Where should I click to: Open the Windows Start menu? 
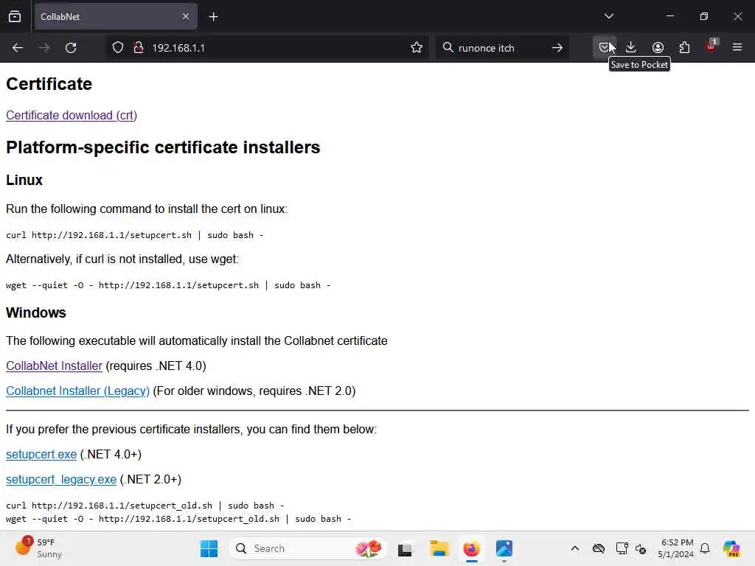(209, 548)
